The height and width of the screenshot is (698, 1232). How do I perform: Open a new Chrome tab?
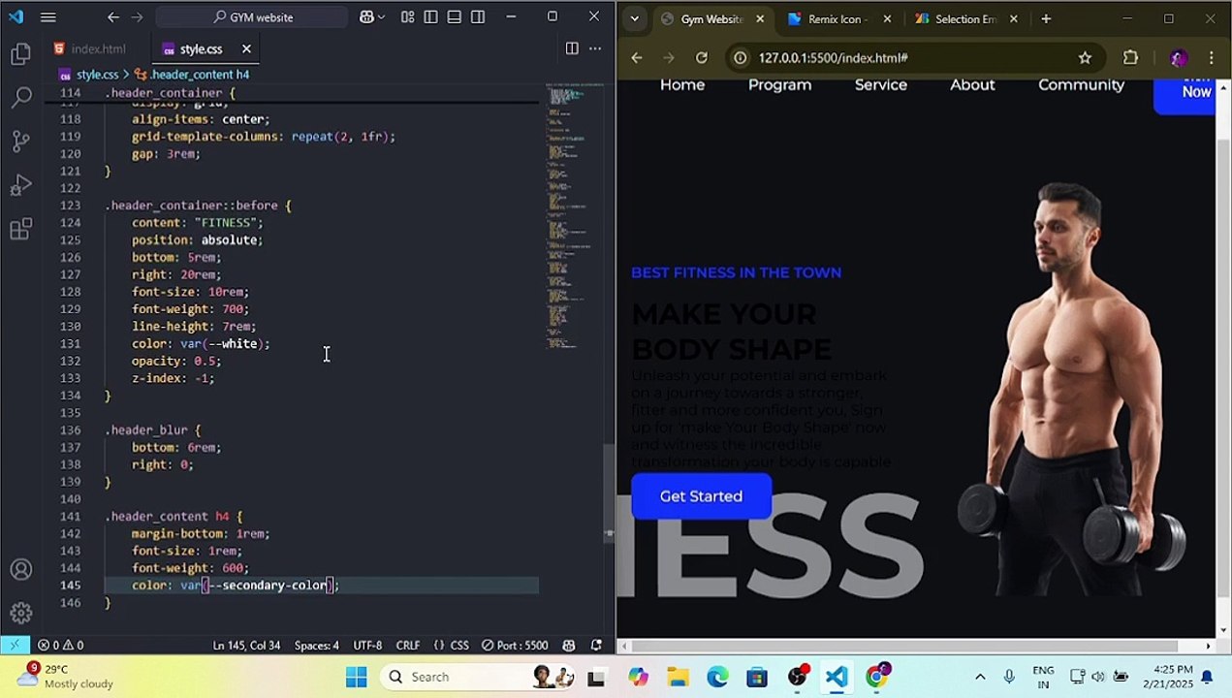(x=1046, y=18)
